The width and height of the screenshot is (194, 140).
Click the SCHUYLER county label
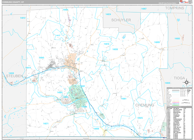pos(121,20)
